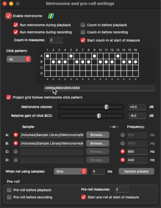
Task: Open the Sine waveform dropdown
Action: [70, 171]
